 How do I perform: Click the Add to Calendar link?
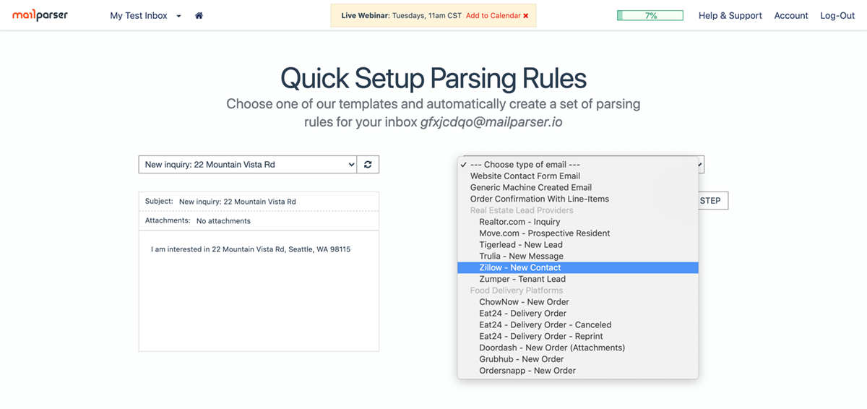[x=493, y=16]
